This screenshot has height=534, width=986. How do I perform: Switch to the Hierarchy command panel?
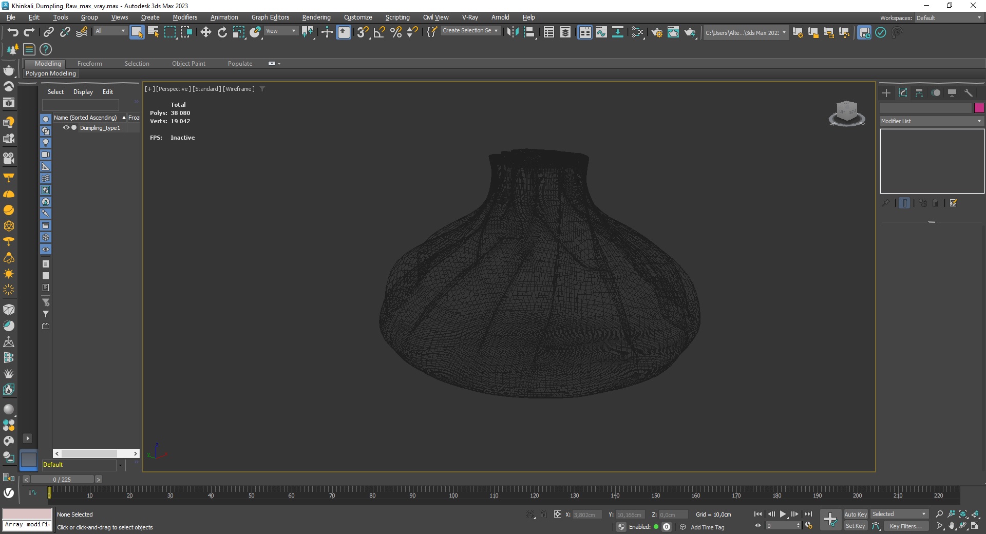919,93
